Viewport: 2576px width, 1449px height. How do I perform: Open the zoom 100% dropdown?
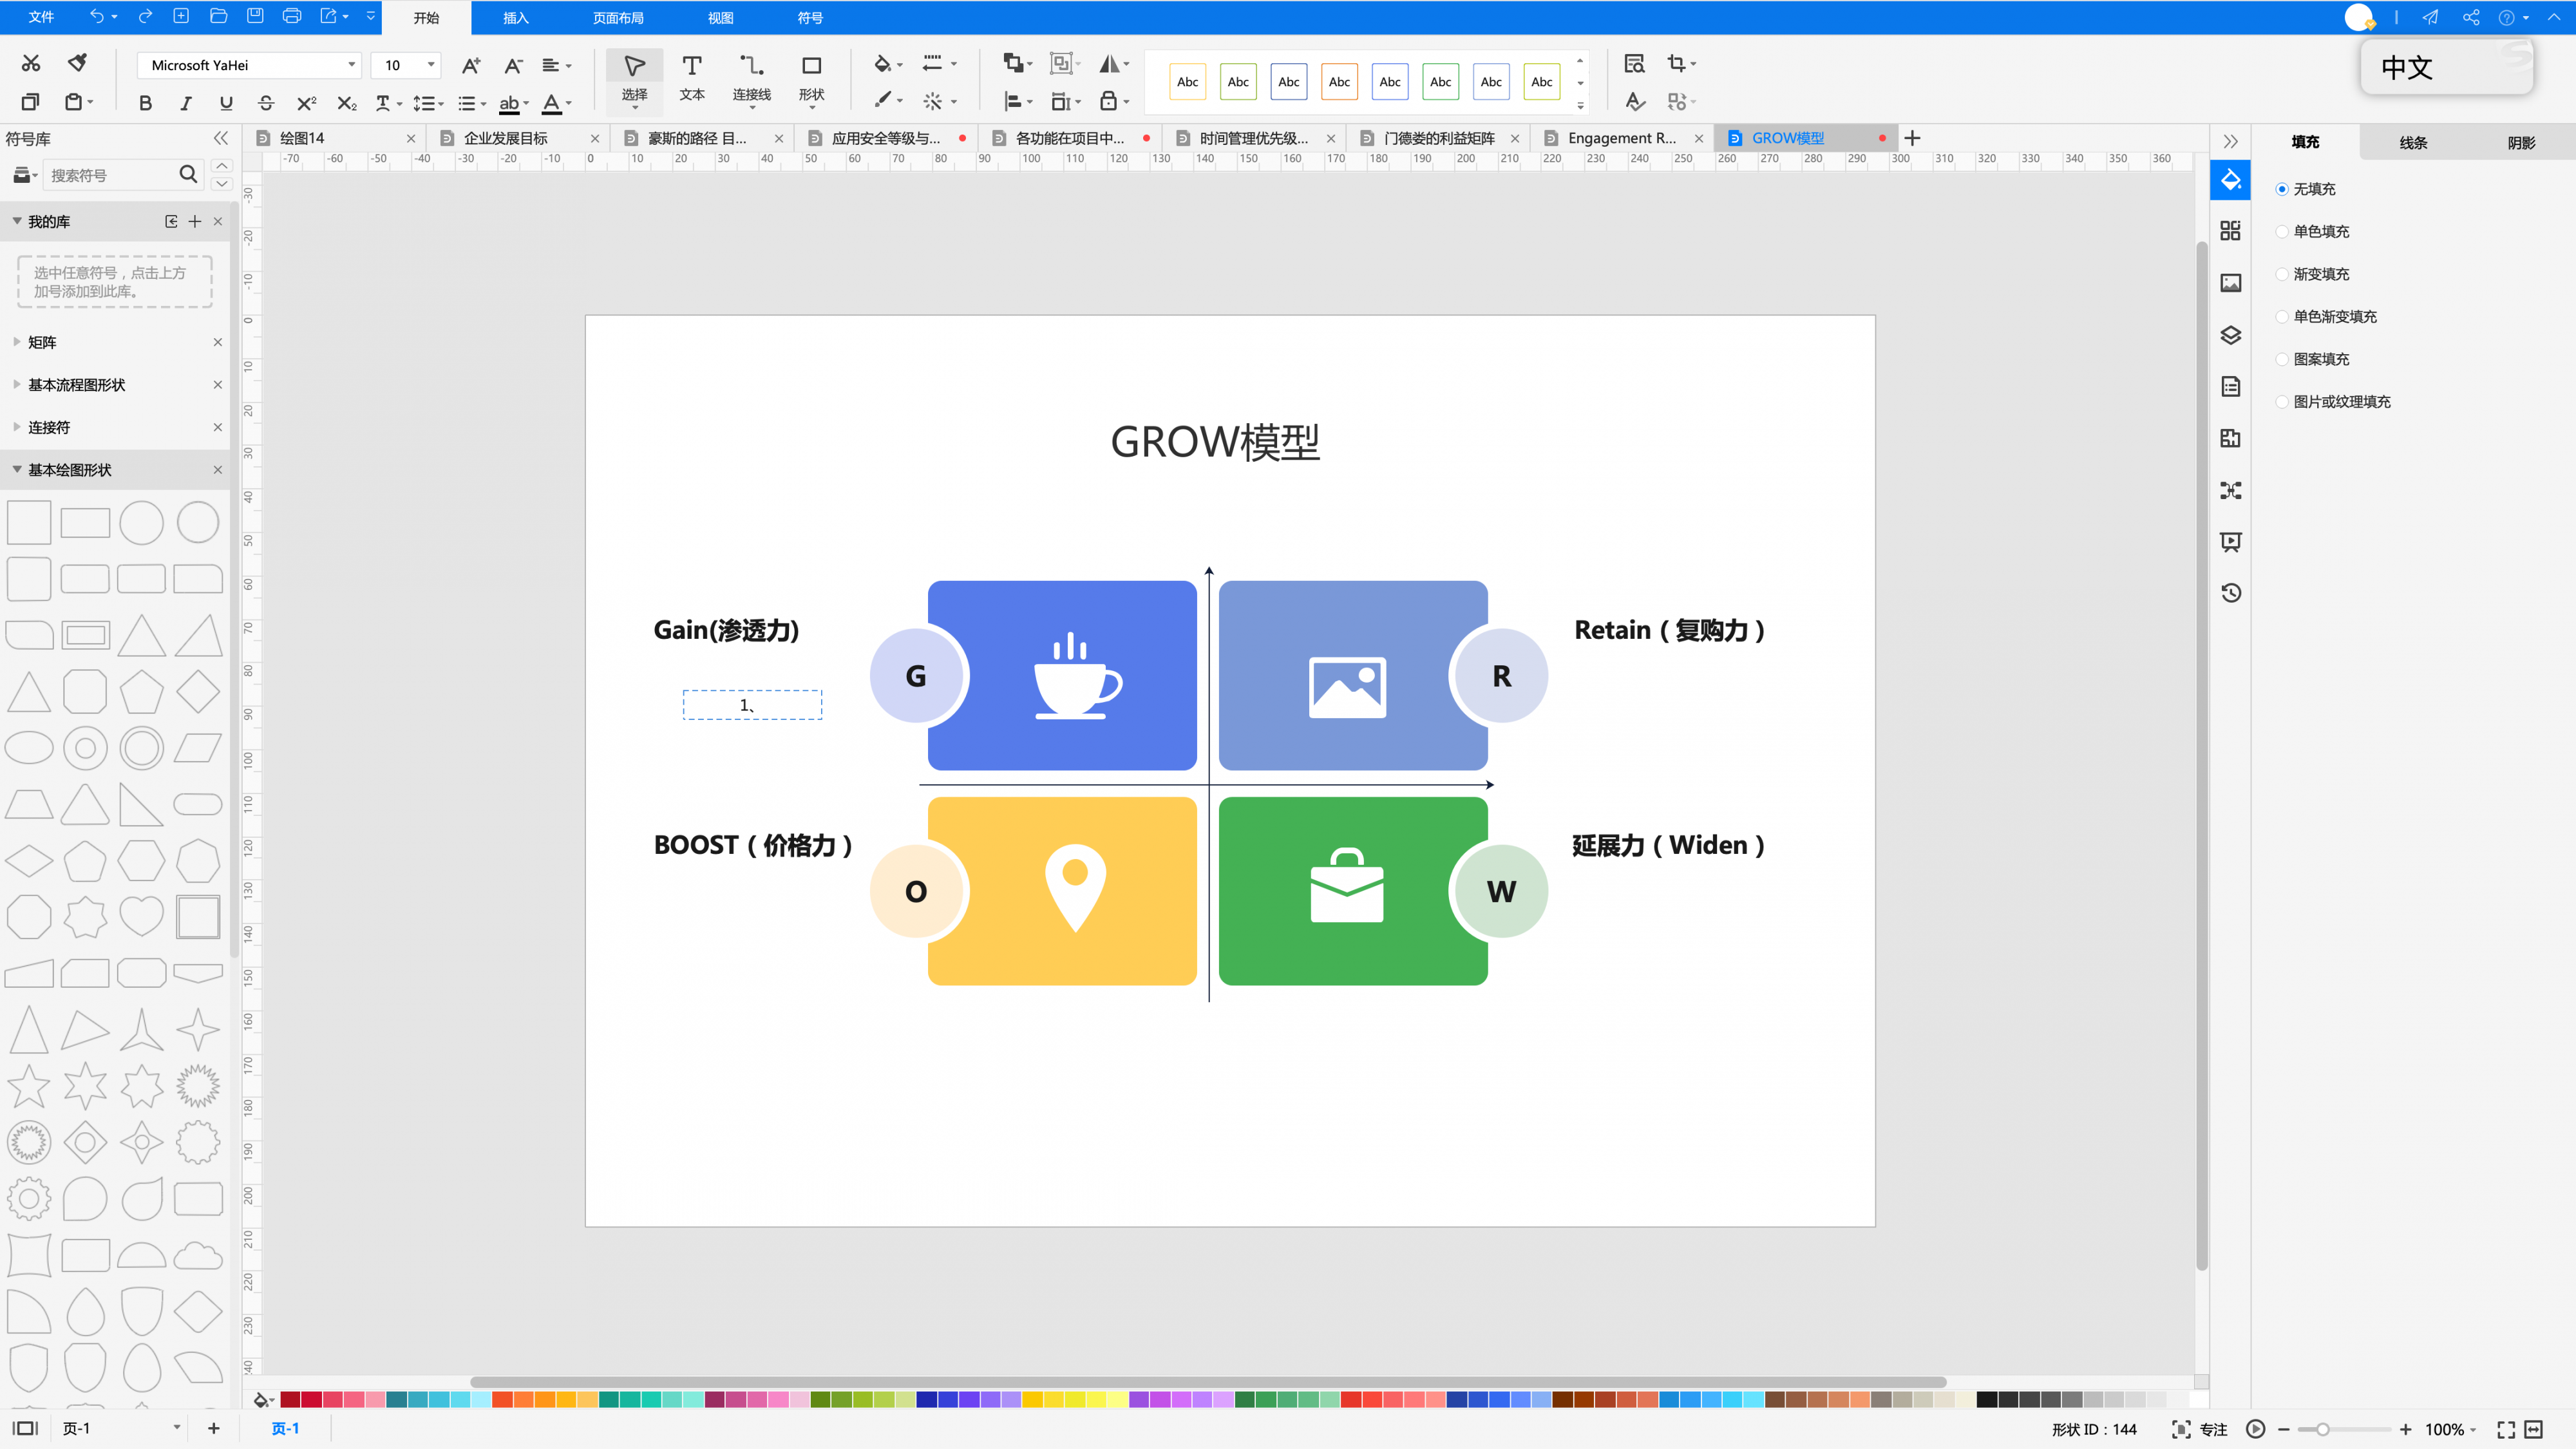point(2451,1429)
